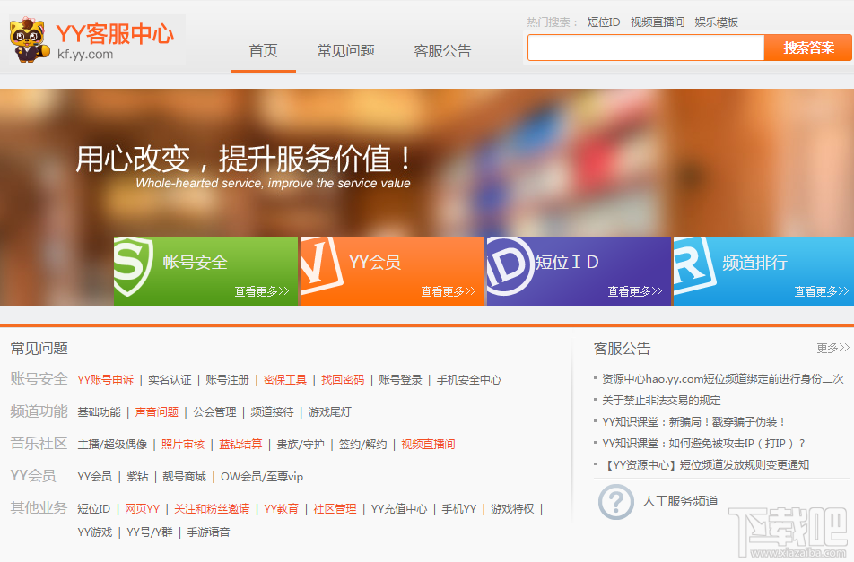
Task: Open the 客服公告 navigation tab
Action: pyautogui.click(x=442, y=50)
